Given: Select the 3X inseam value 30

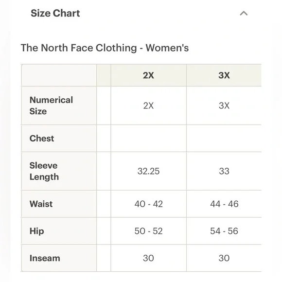Looking at the screenshot, I should pos(224,258).
